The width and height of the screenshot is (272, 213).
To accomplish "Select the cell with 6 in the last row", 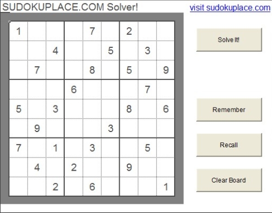I will [x=92, y=187].
